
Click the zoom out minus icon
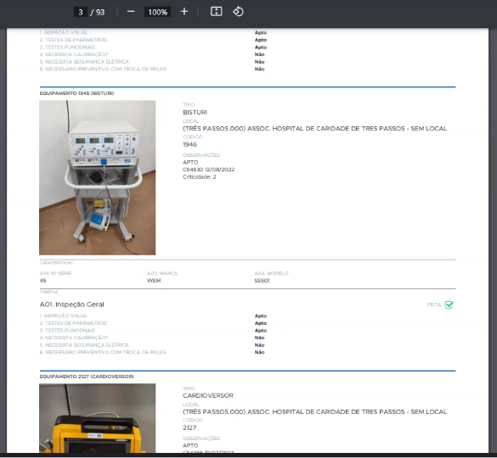[131, 12]
